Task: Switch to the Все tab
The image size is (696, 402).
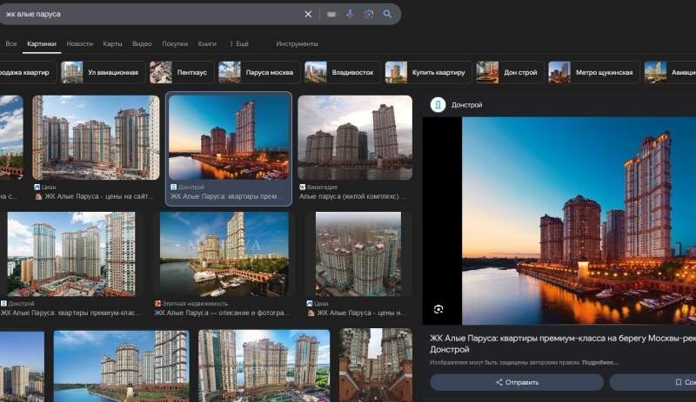Action: coord(11,44)
